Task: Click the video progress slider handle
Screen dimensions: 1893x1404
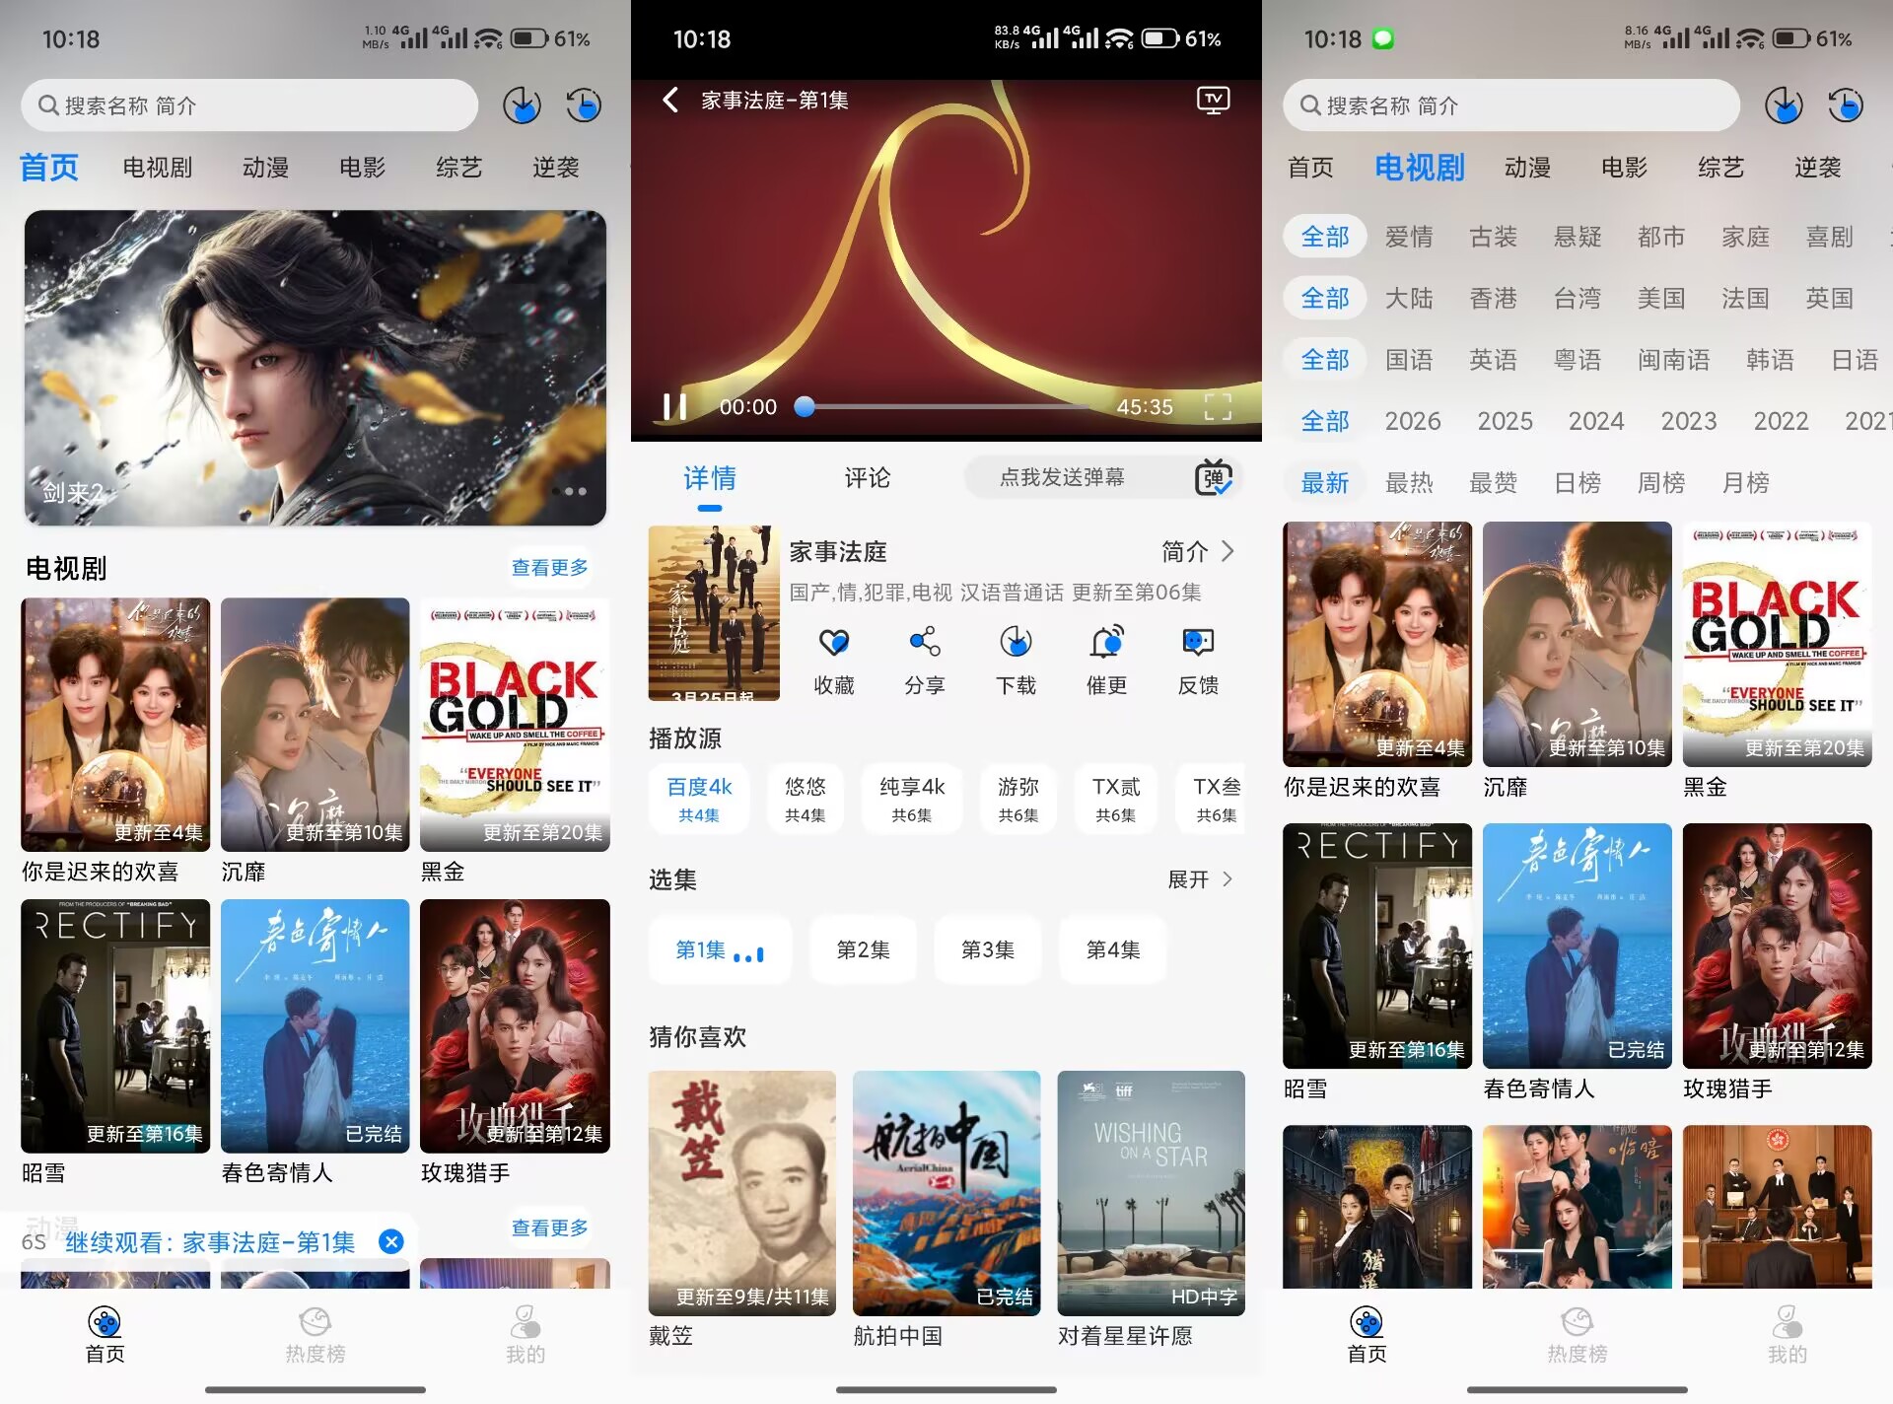Action: pos(805,406)
